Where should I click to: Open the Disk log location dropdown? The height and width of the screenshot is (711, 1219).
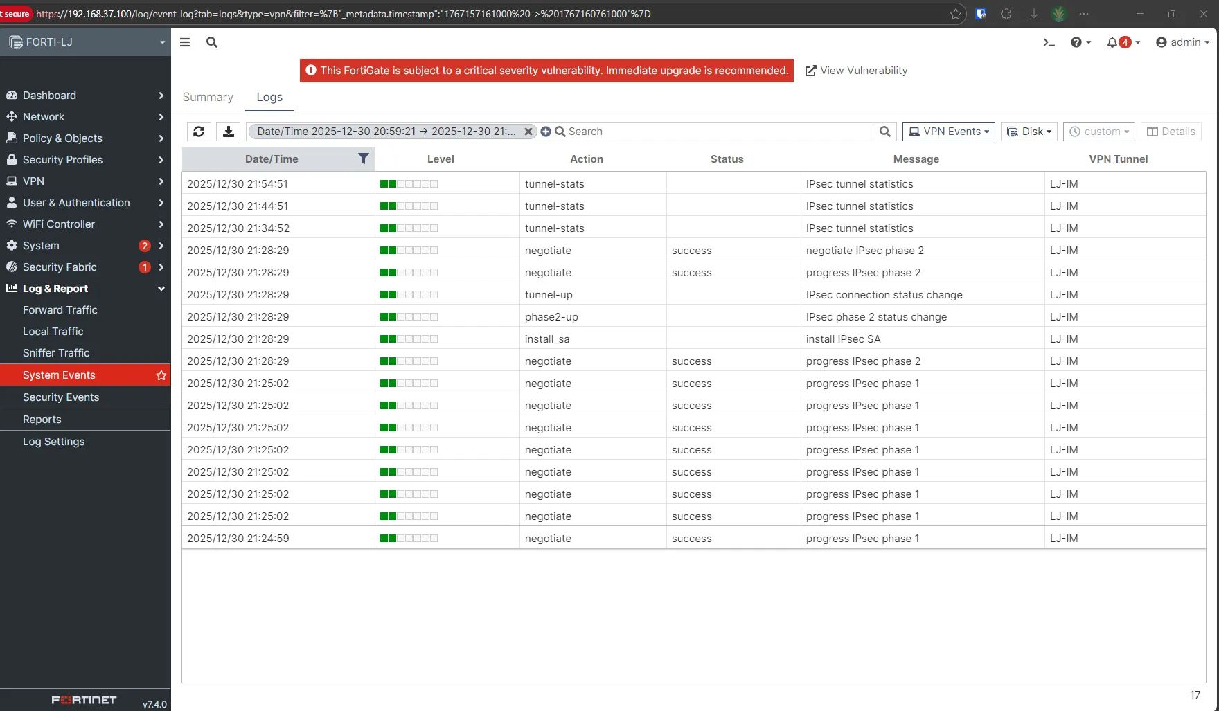[x=1029, y=131]
